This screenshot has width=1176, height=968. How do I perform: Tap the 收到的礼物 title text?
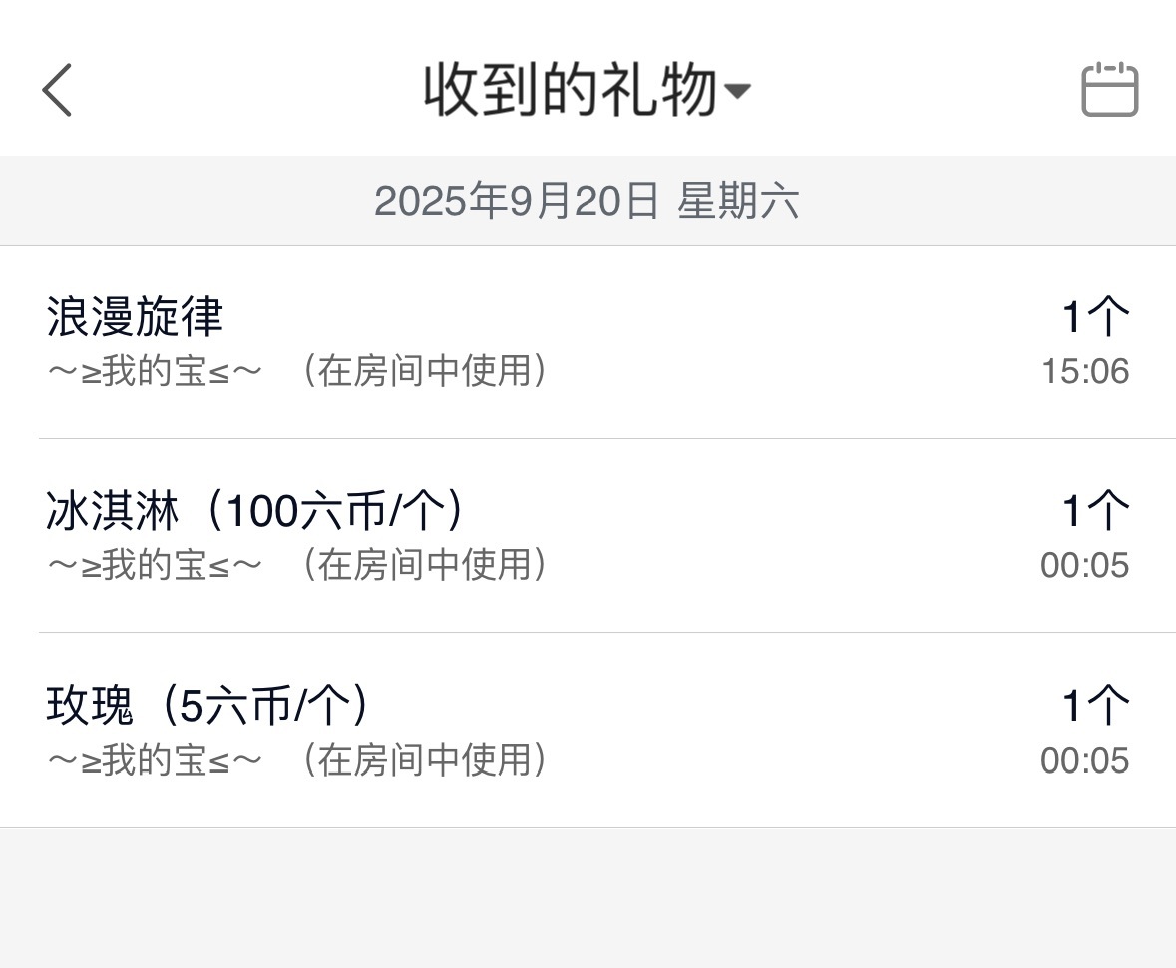[571, 91]
